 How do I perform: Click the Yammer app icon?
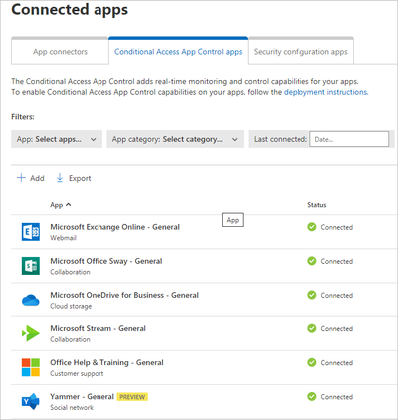pyautogui.click(x=31, y=401)
